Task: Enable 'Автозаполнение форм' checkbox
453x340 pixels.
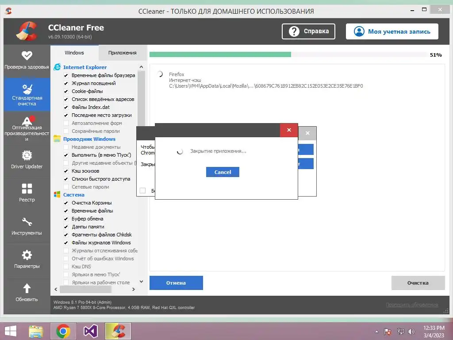Action: click(66, 123)
